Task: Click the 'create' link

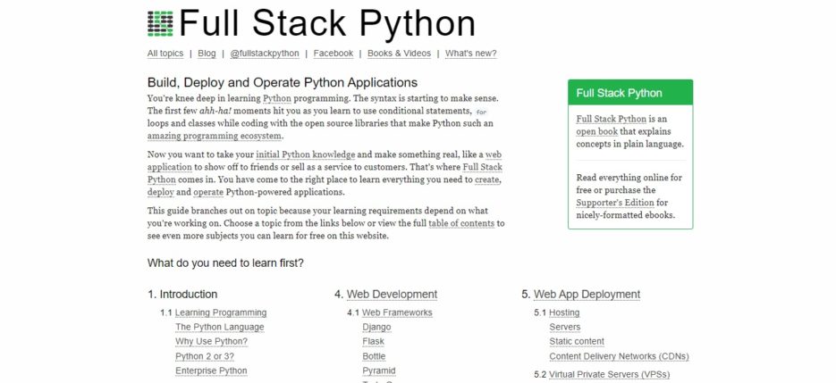Action: [487, 179]
